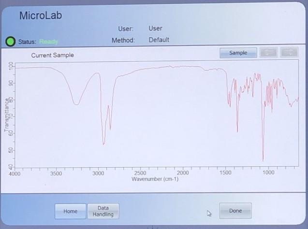Click the Method: label
Image resolution: width=308 pixels, height=229 pixels.
click(123, 40)
